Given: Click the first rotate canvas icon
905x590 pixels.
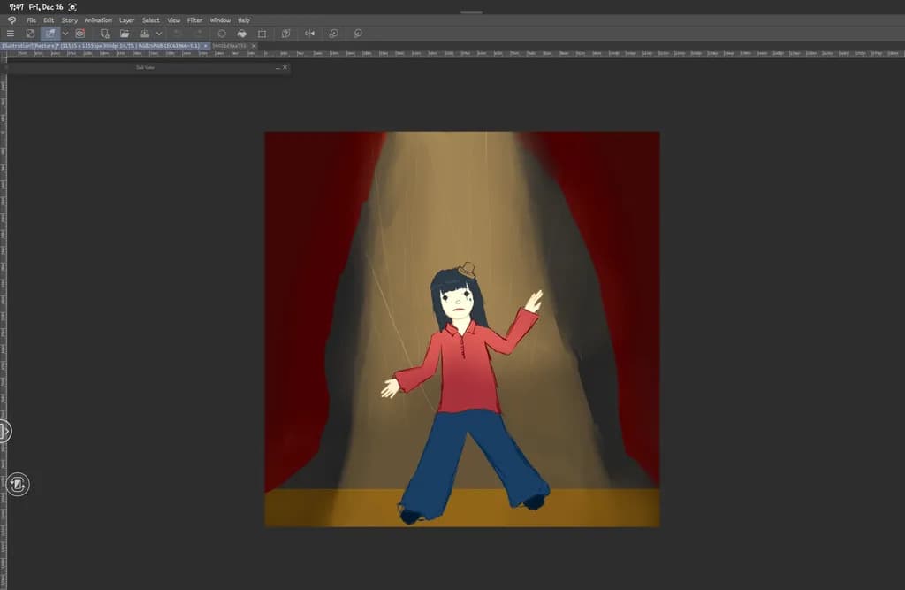Looking at the screenshot, I should point(333,34).
